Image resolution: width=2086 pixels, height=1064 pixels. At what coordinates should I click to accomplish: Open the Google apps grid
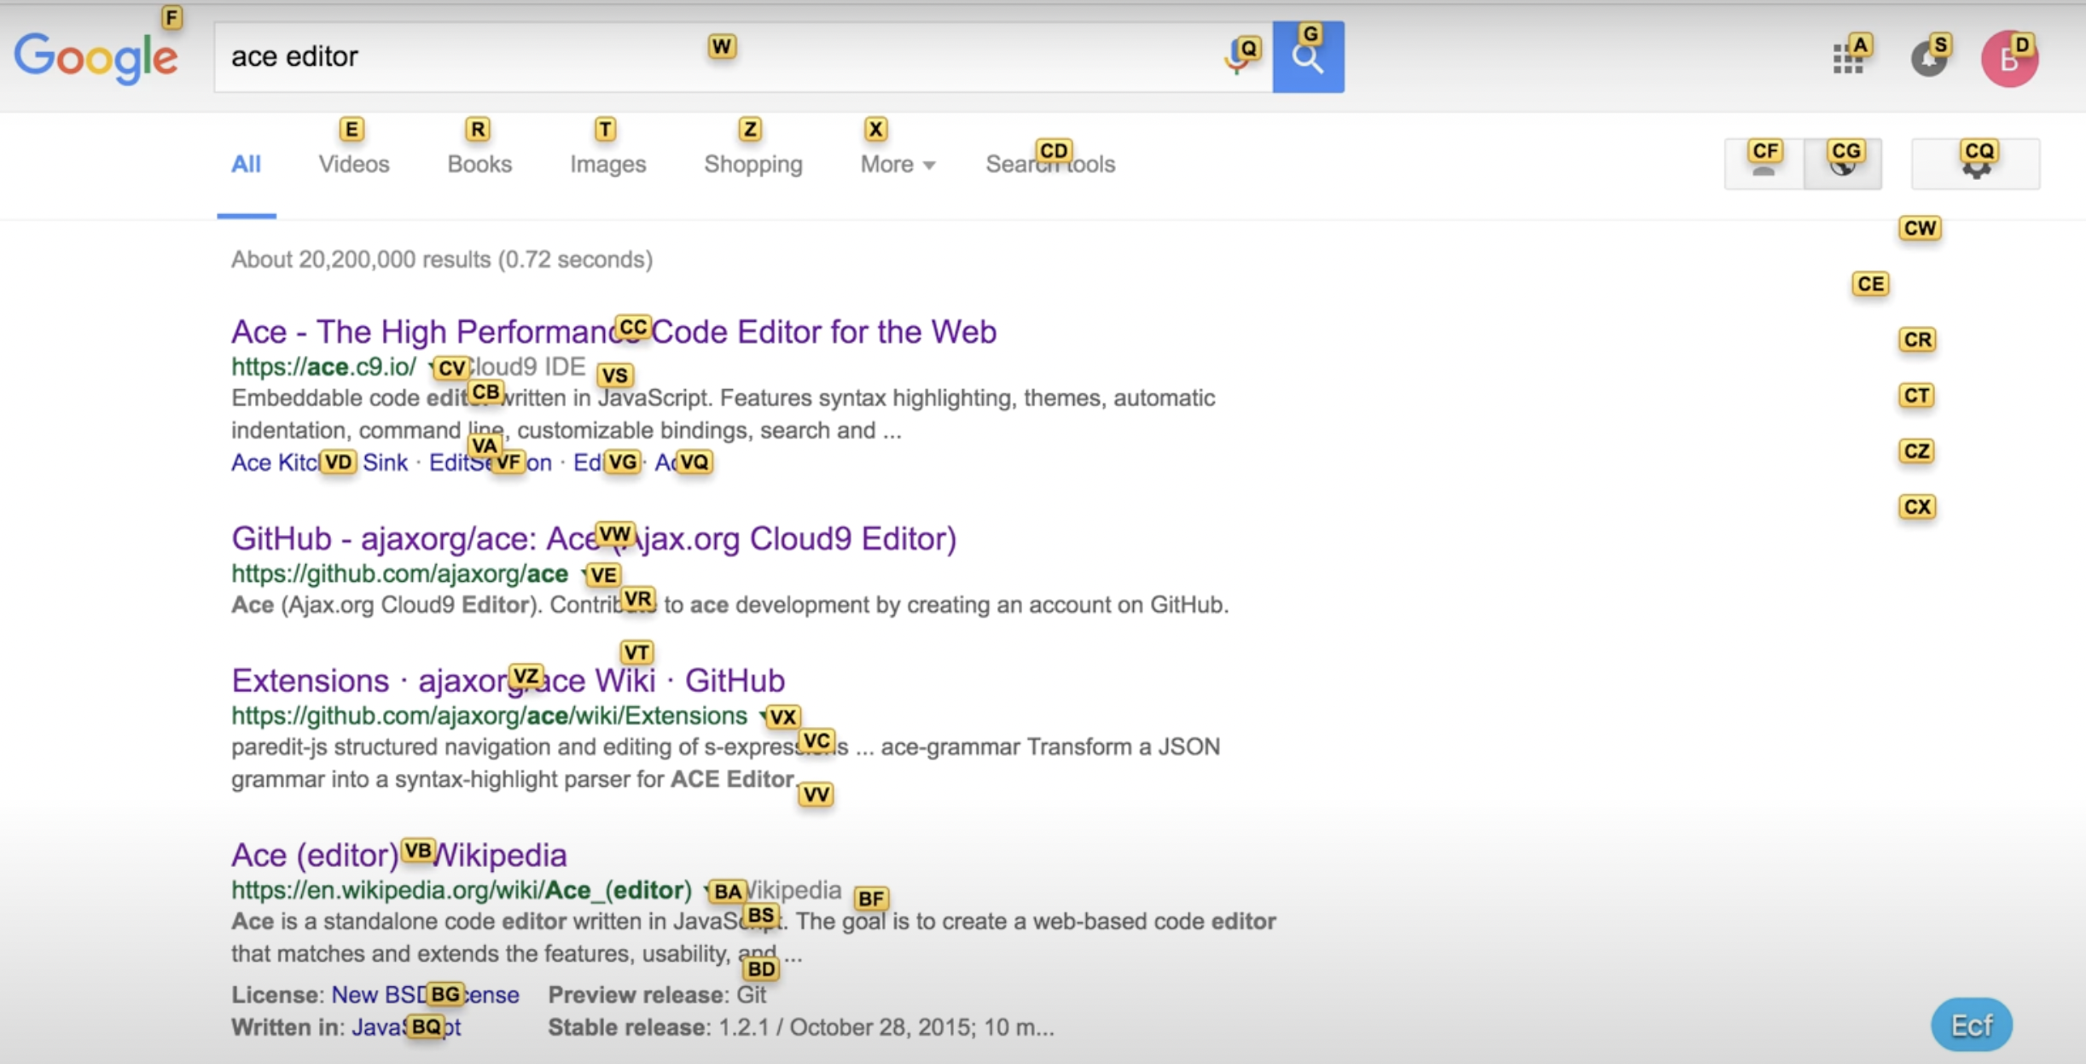[x=1848, y=58]
